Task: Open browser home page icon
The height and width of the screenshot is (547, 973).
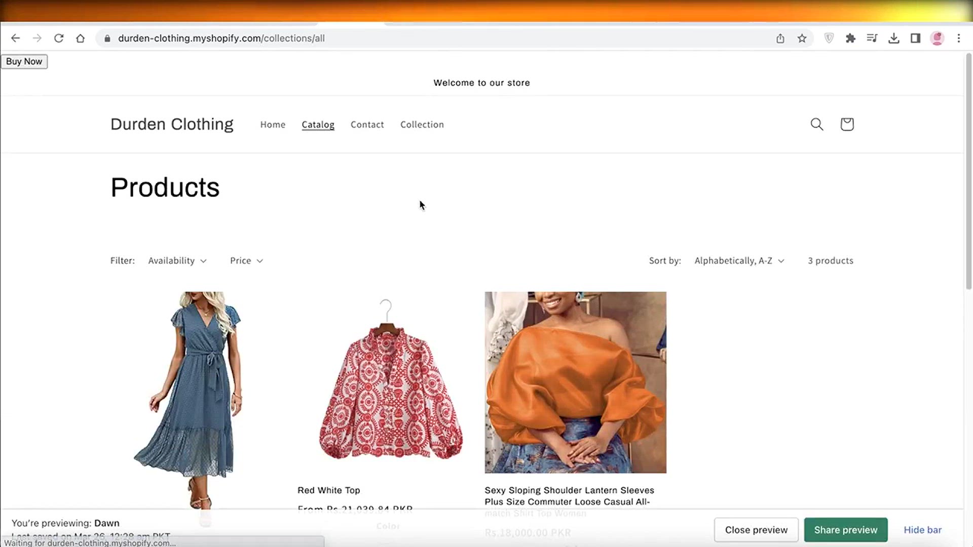Action: coord(80,38)
